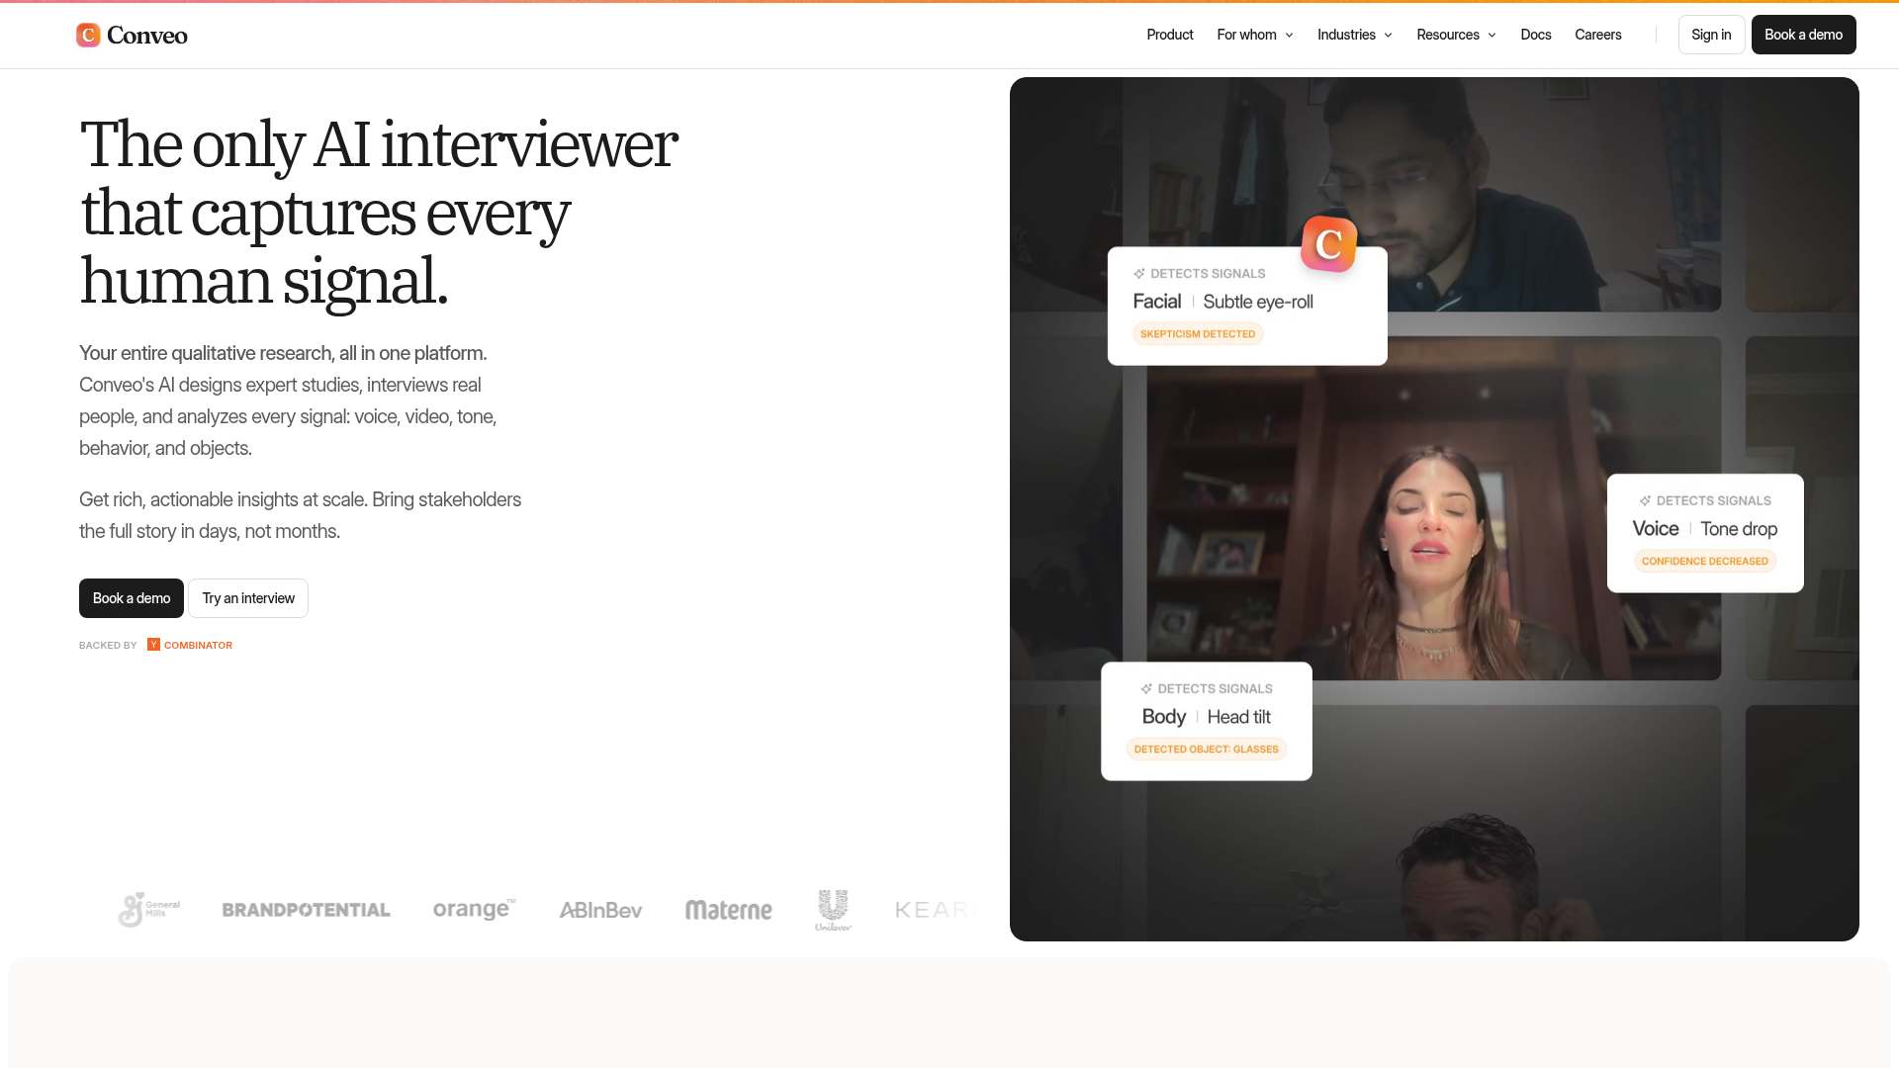1899x1068 pixels.
Task: Expand the For whom dropdown
Action: tap(1255, 35)
